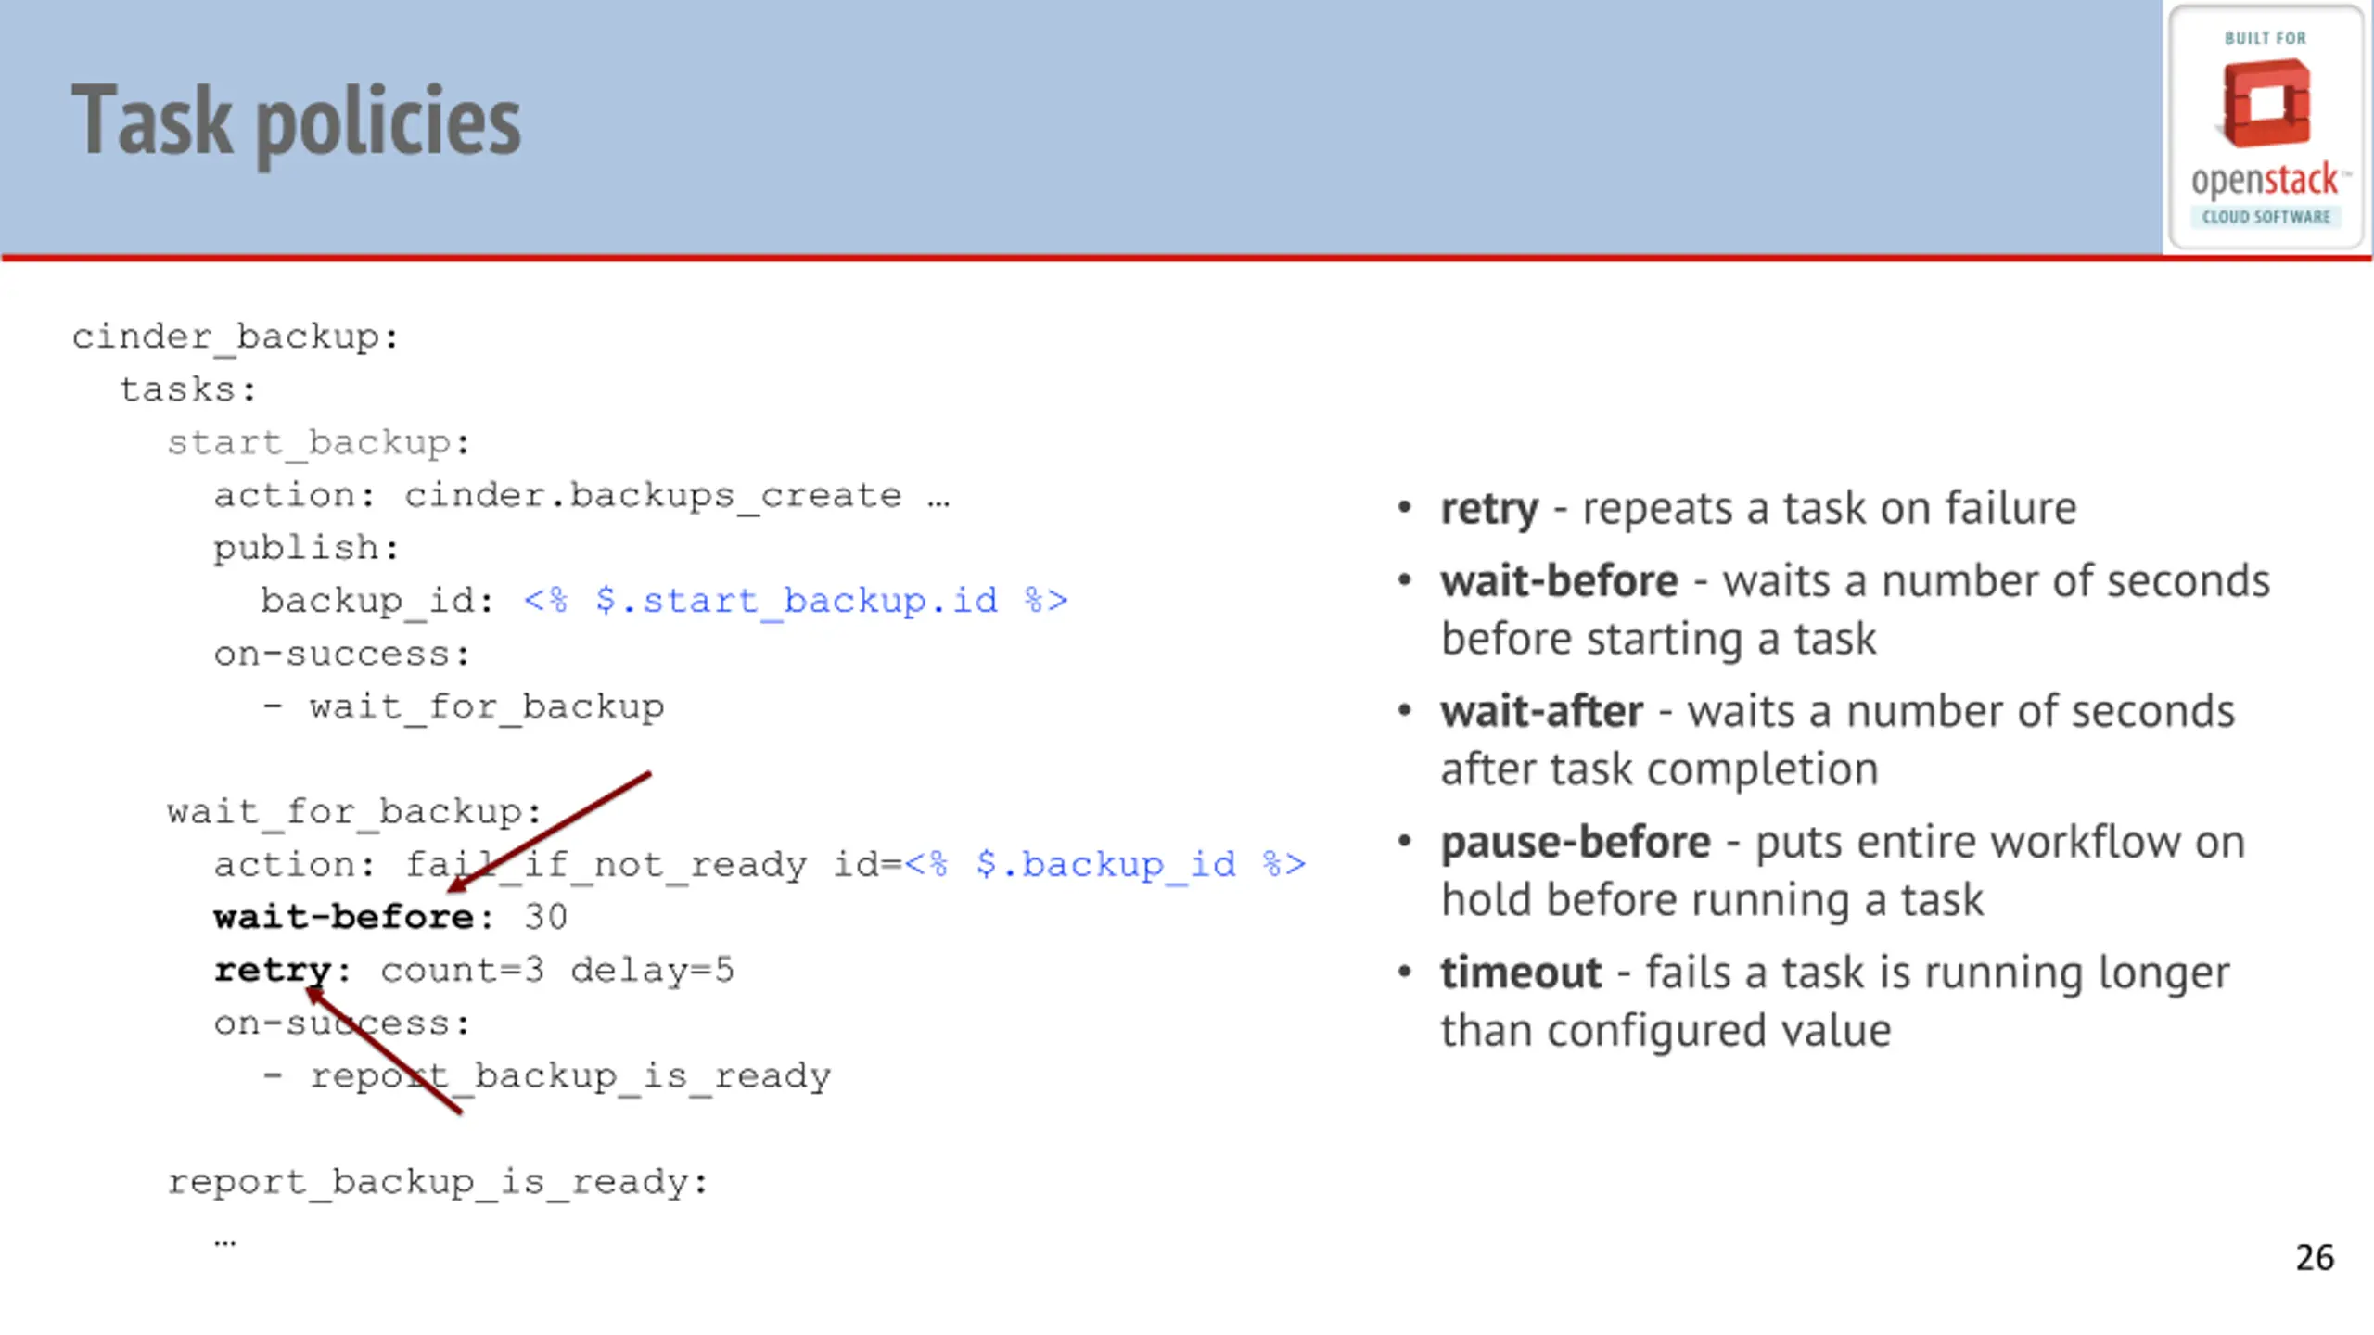Click the blue '<% $.backup_id %>' expression
This screenshot has width=2374, height=1335.
tap(1104, 865)
